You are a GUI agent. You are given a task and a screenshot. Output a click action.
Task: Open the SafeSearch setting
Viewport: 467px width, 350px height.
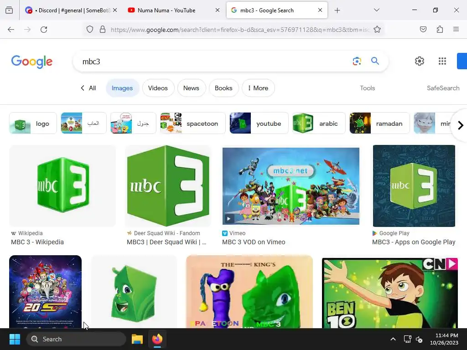443,88
